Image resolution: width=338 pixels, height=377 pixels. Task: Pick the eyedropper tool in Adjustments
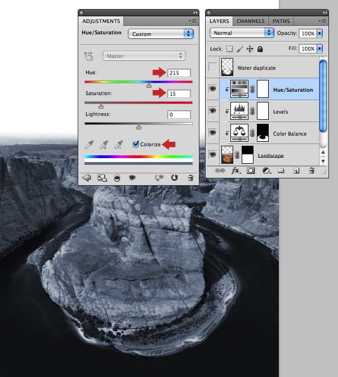(89, 145)
